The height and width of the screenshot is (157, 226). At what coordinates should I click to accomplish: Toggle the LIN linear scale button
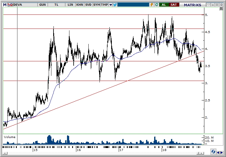pyautogui.click(x=70, y=5)
